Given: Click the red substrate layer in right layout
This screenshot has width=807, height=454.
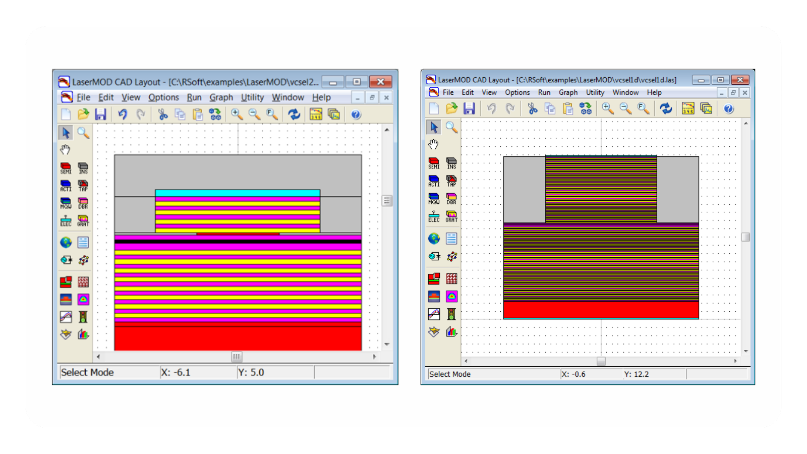Looking at the screenshot, I should (x=601, y=309).
